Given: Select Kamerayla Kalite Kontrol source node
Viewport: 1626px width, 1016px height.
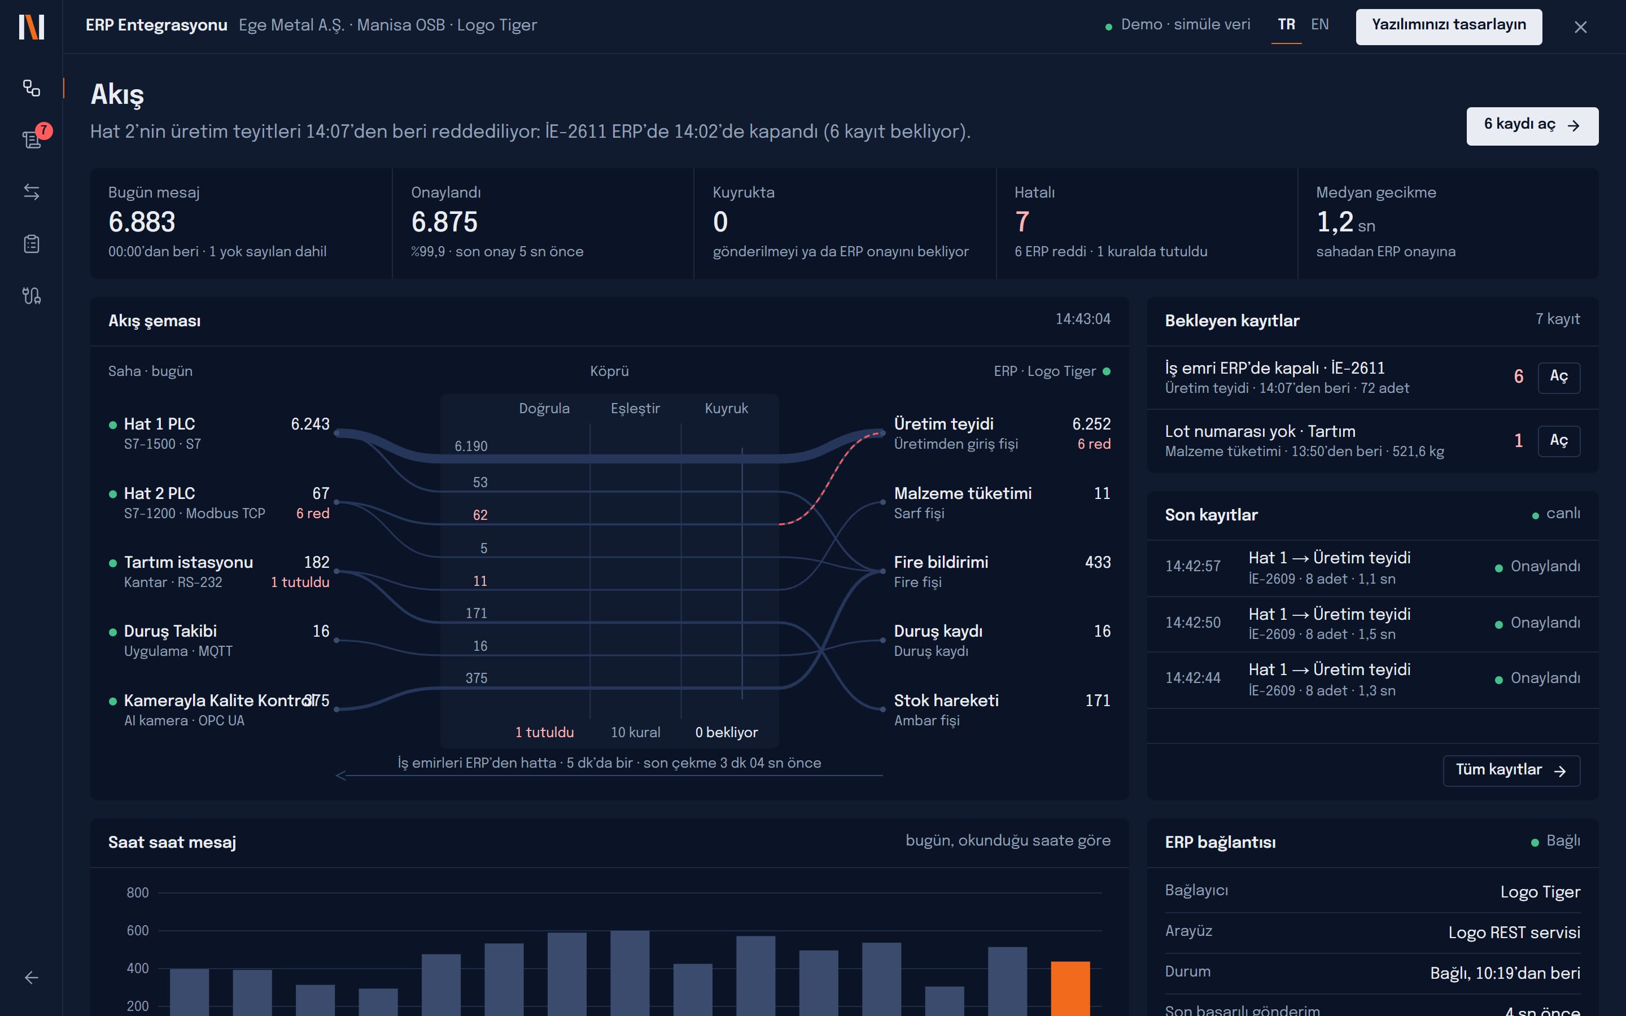Looking at the screenshot, I should click(x=219, y=710).
